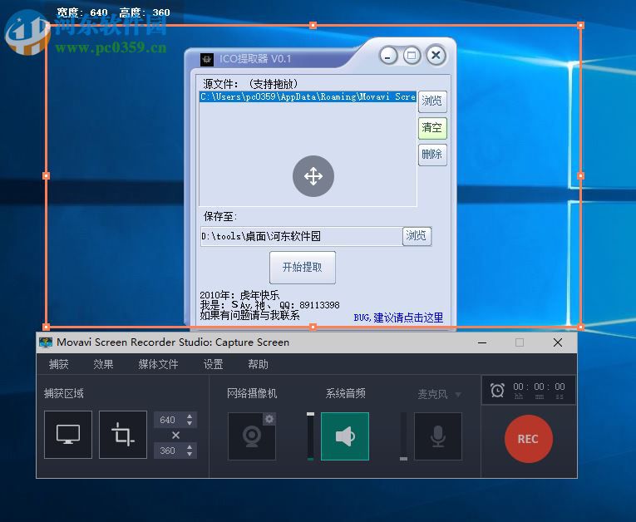This screenshot has height=522, width=636.
Task: Click 浏览 button beside save path
Action: 417,236
